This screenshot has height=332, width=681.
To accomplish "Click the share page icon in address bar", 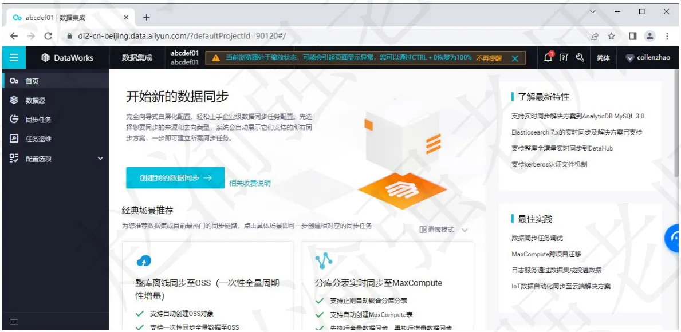I will 594,37.
